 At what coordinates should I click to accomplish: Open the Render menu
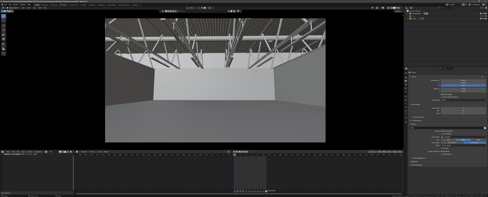tap(16, 5)
